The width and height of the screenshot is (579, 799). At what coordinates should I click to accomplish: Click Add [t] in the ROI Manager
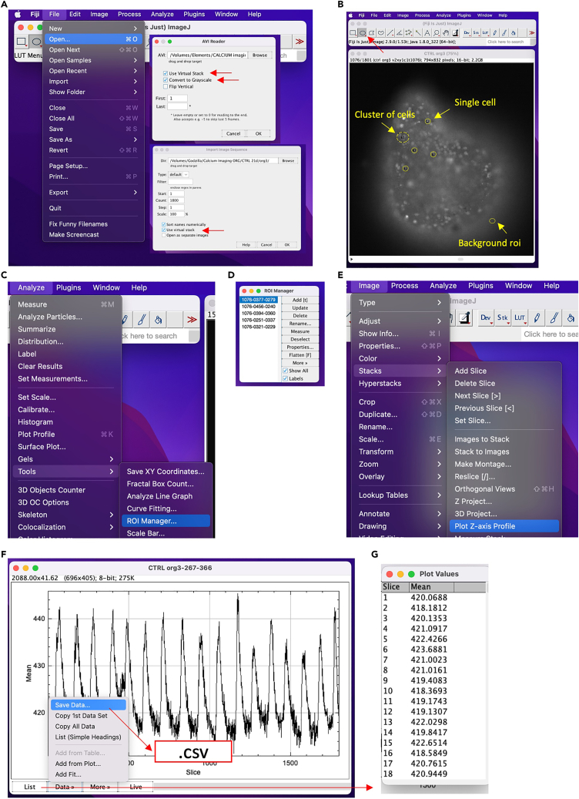click(300, 300)
